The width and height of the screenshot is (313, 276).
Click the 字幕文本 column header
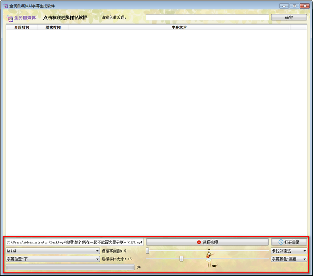coord(179,27)
